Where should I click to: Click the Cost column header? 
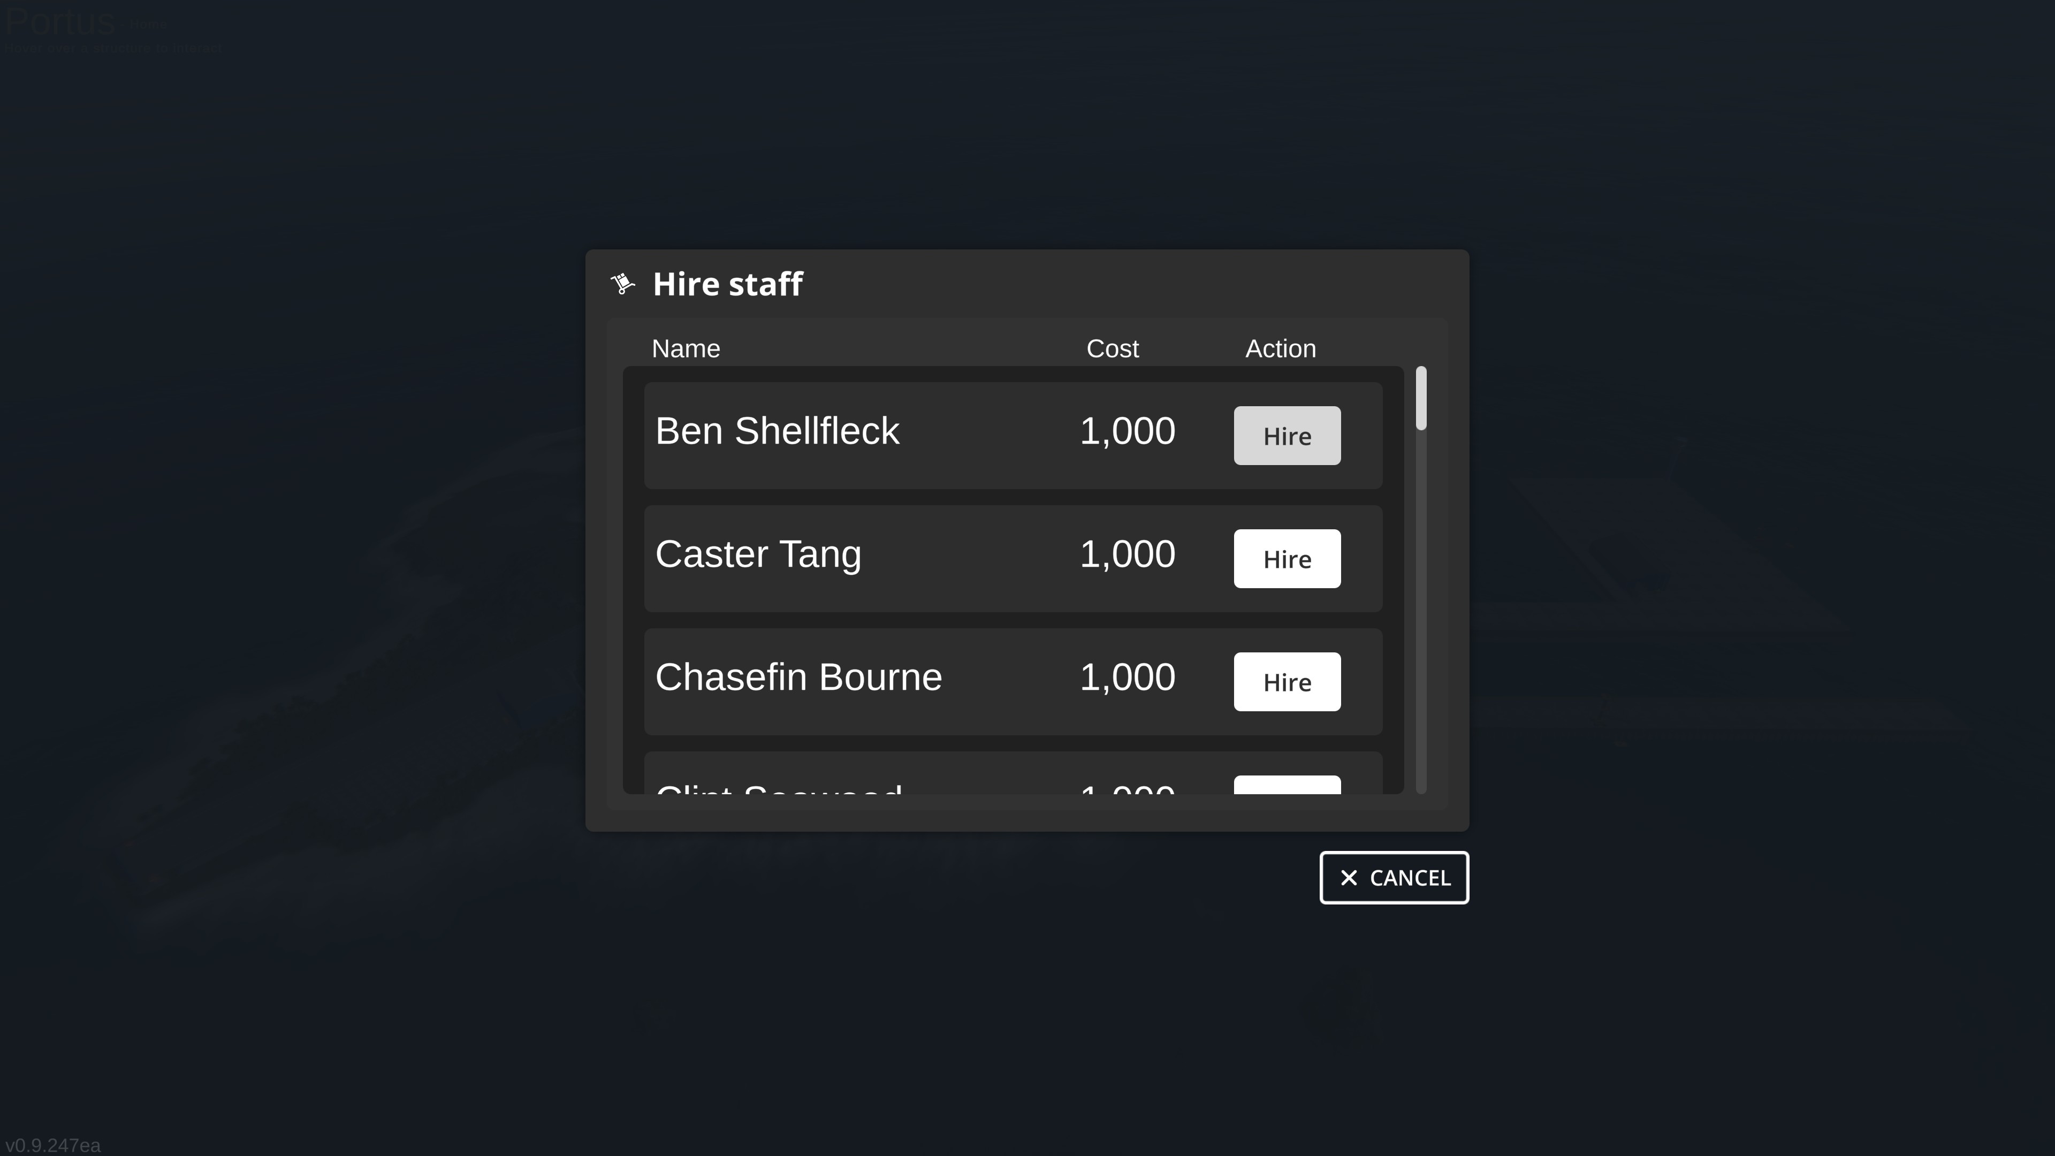click(1112, 348)
